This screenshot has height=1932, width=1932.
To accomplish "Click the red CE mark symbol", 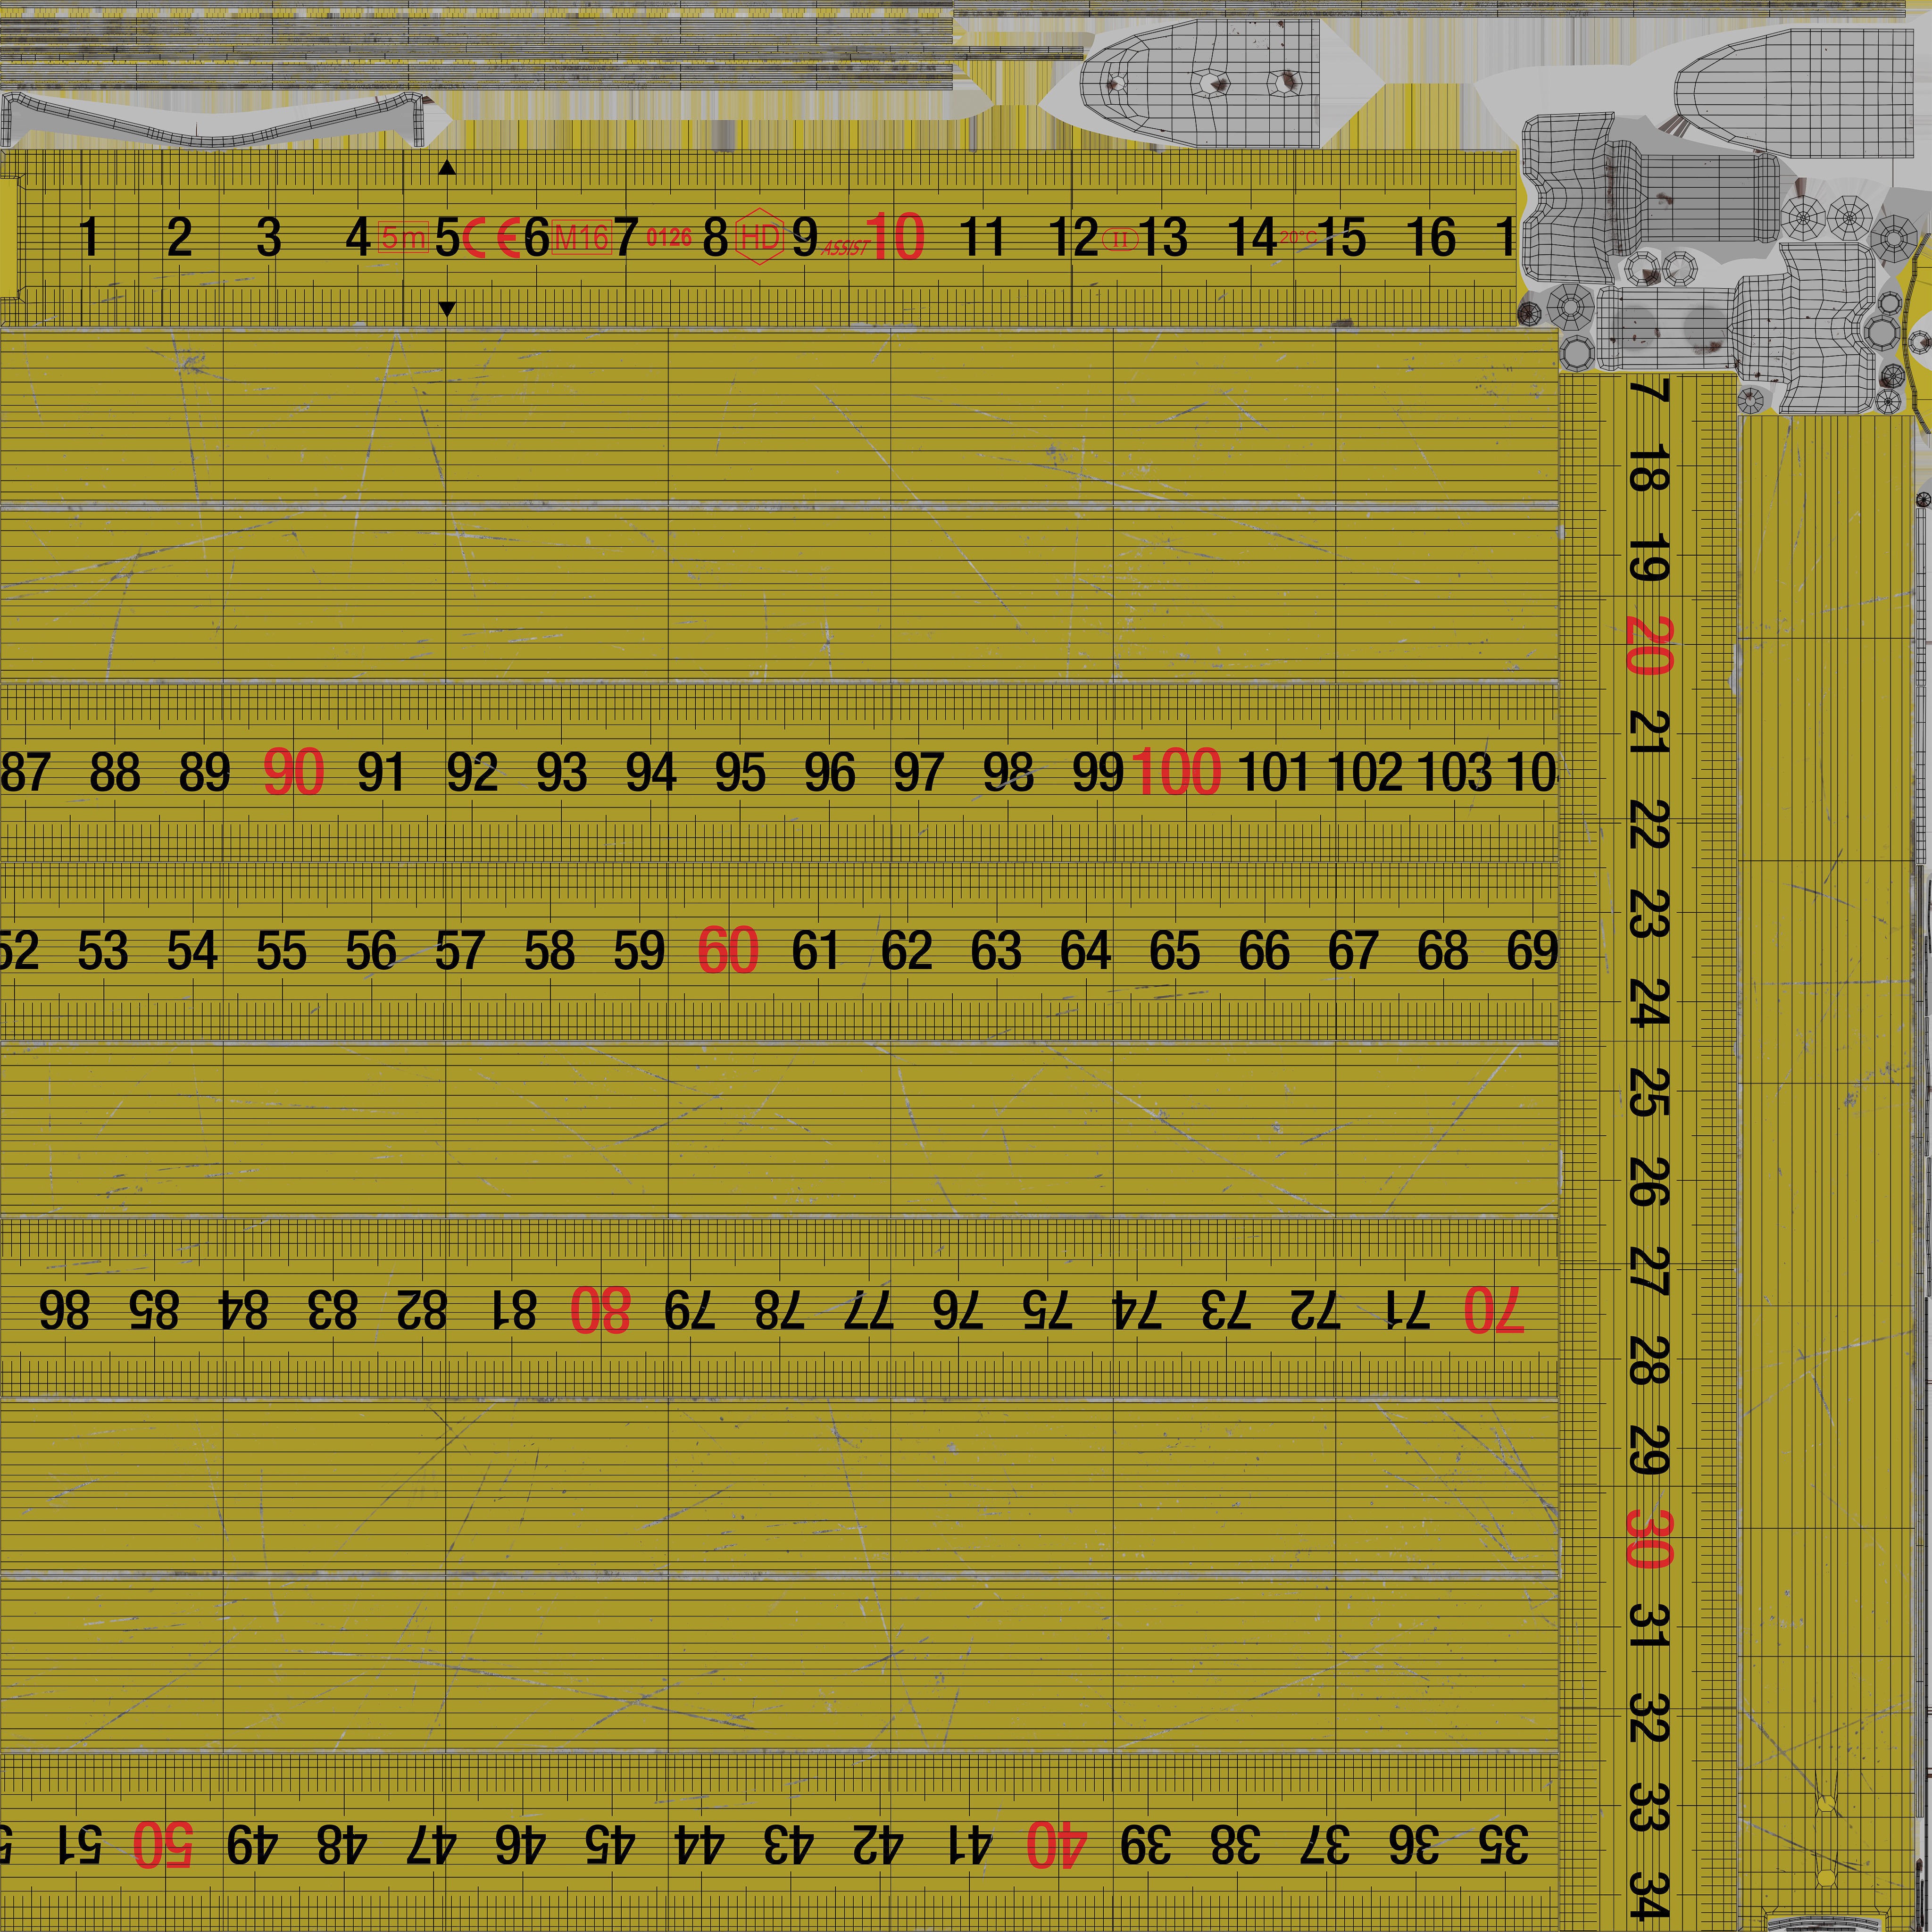I will (492, 238).
